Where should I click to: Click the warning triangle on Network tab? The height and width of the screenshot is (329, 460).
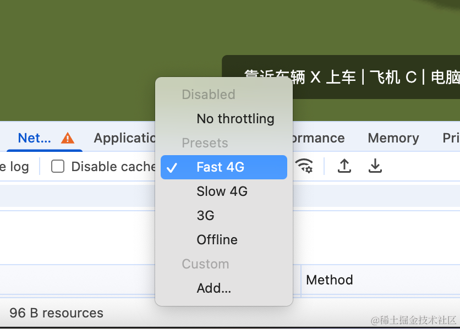click(68, 138)
